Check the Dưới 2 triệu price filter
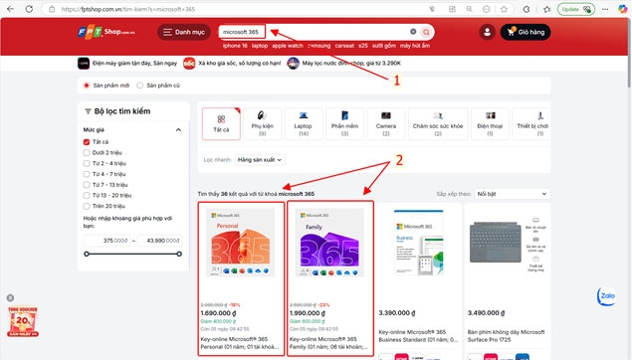632x360 pixels. coord(87,152)
